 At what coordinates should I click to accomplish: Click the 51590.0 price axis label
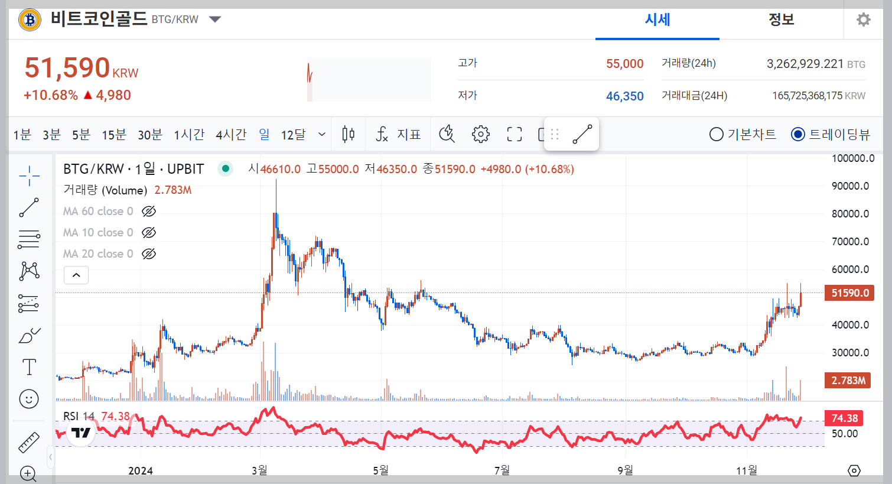(849, 293)
